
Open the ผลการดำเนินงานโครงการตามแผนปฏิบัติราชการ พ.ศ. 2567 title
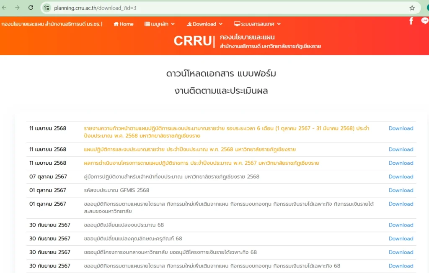tap(202, 163)
